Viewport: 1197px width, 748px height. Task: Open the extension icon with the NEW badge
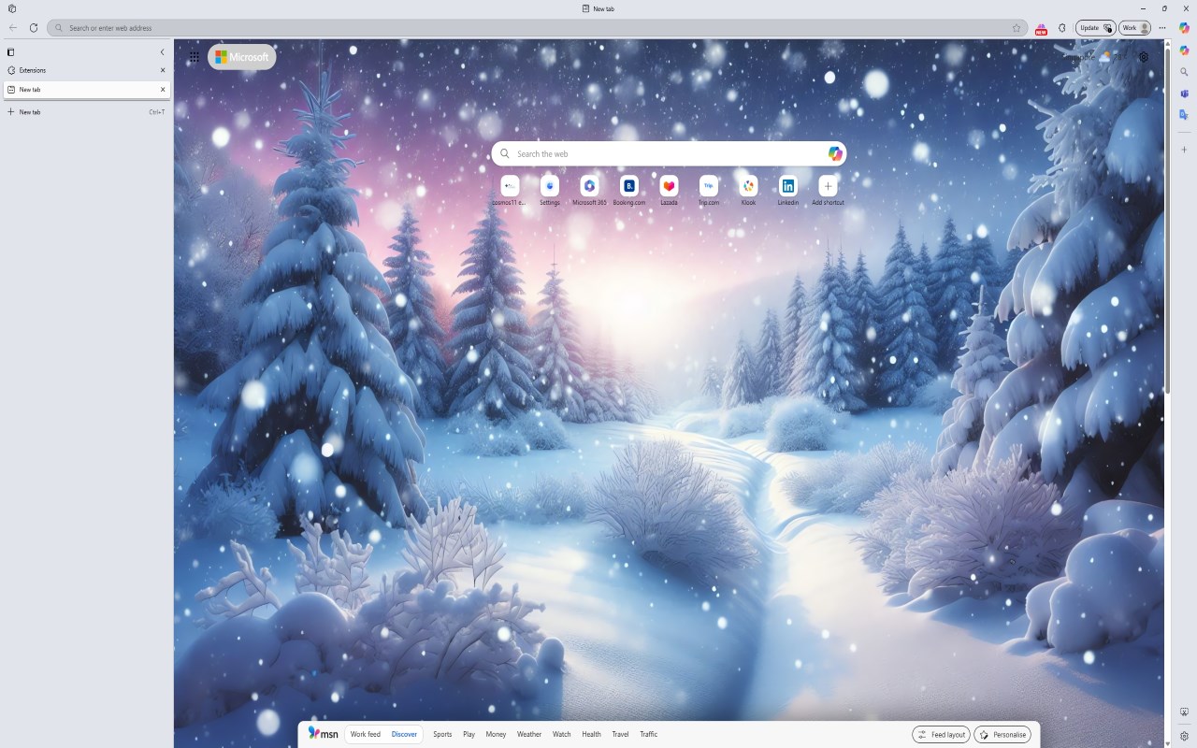tap(1041, 28)
